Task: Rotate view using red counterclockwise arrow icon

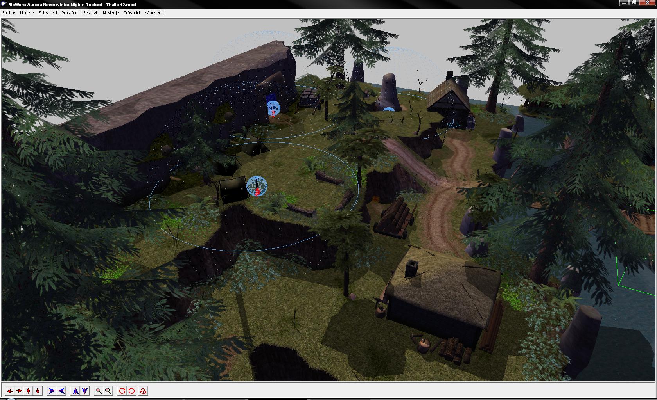Action: point(132,391)
